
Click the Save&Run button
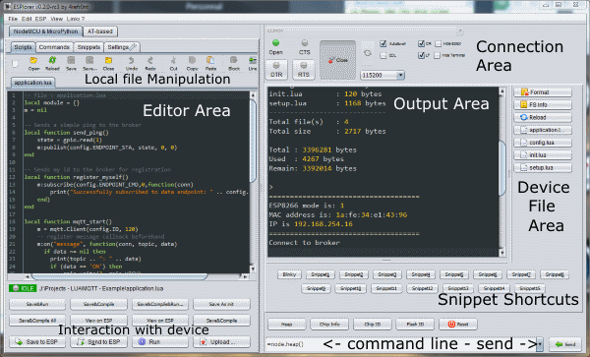[37, 304]
